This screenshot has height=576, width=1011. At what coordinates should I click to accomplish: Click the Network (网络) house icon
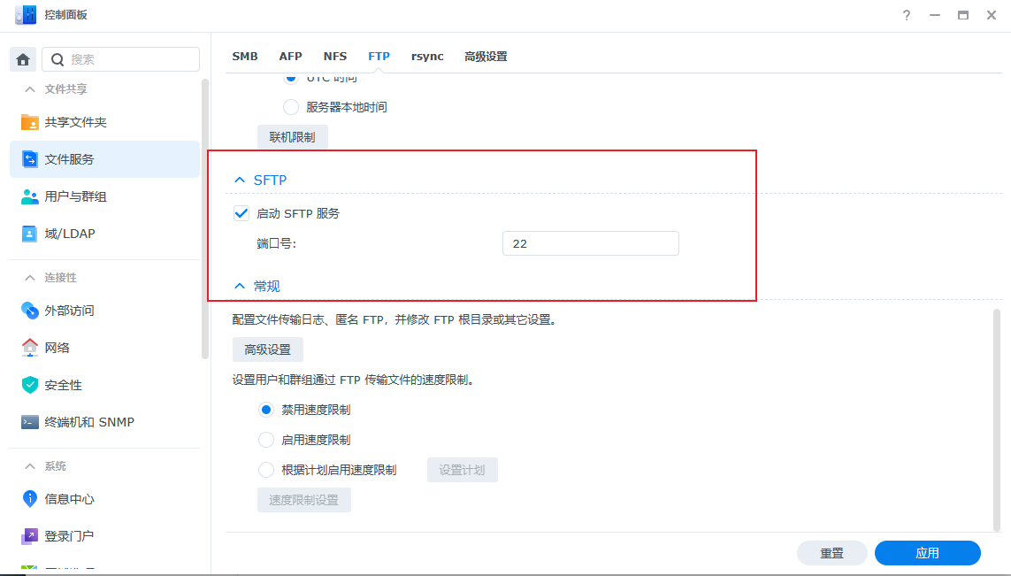point(30,348)
